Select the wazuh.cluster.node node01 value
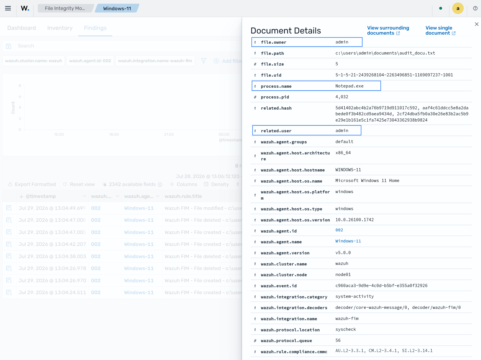This screenshot has height=360, width=481. click(x=343, y=275)
